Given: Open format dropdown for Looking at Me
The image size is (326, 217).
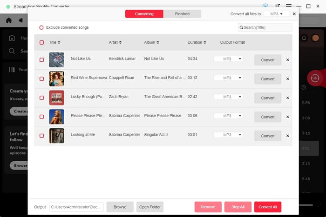Looking at the screenshot, I should (228, 135).
